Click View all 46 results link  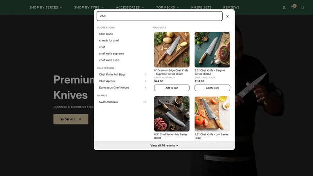(x=164, y=145)
